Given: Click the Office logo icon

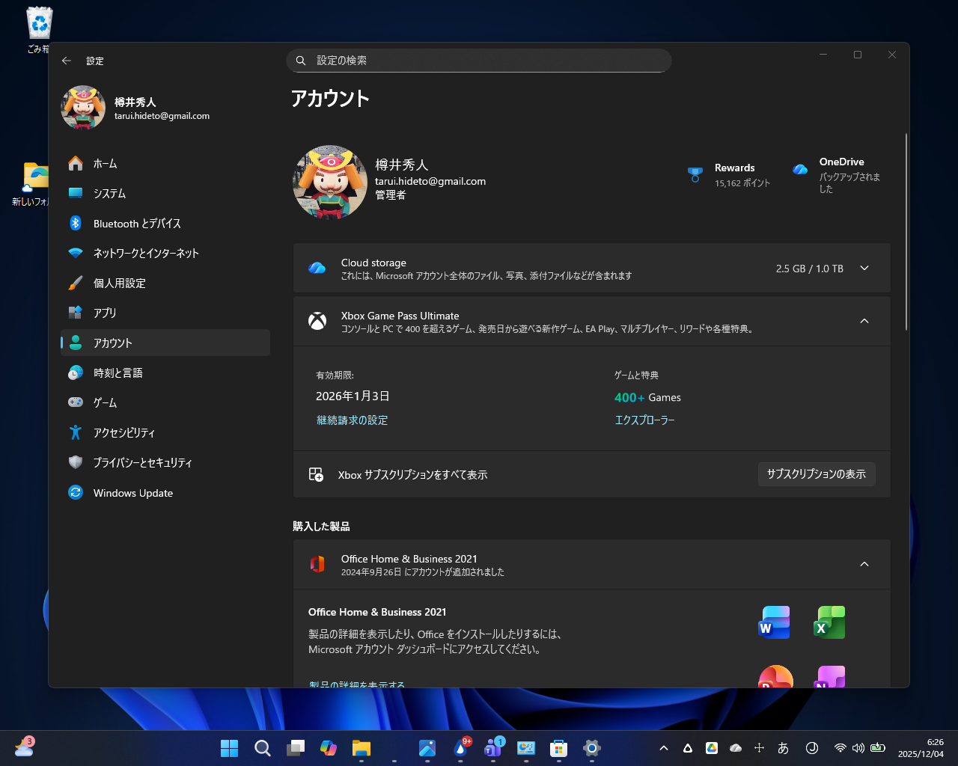Looking at the screenshot, I should [317, 564].
